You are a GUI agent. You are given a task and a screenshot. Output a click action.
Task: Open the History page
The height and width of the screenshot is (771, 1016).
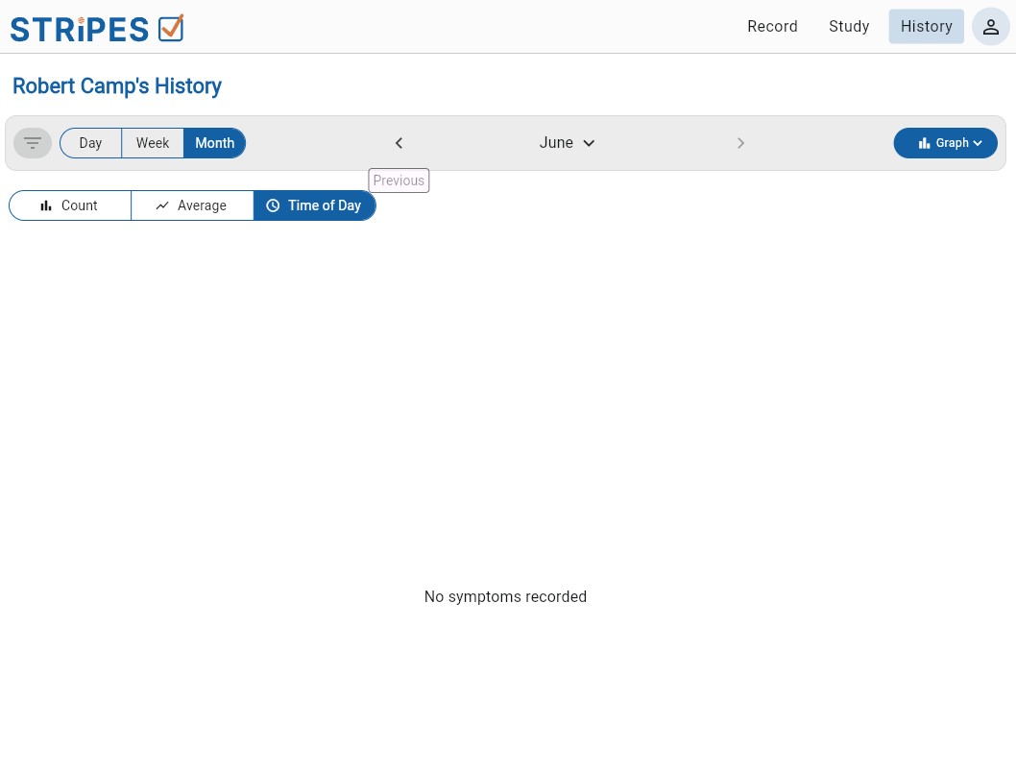[x=926, y=27]
